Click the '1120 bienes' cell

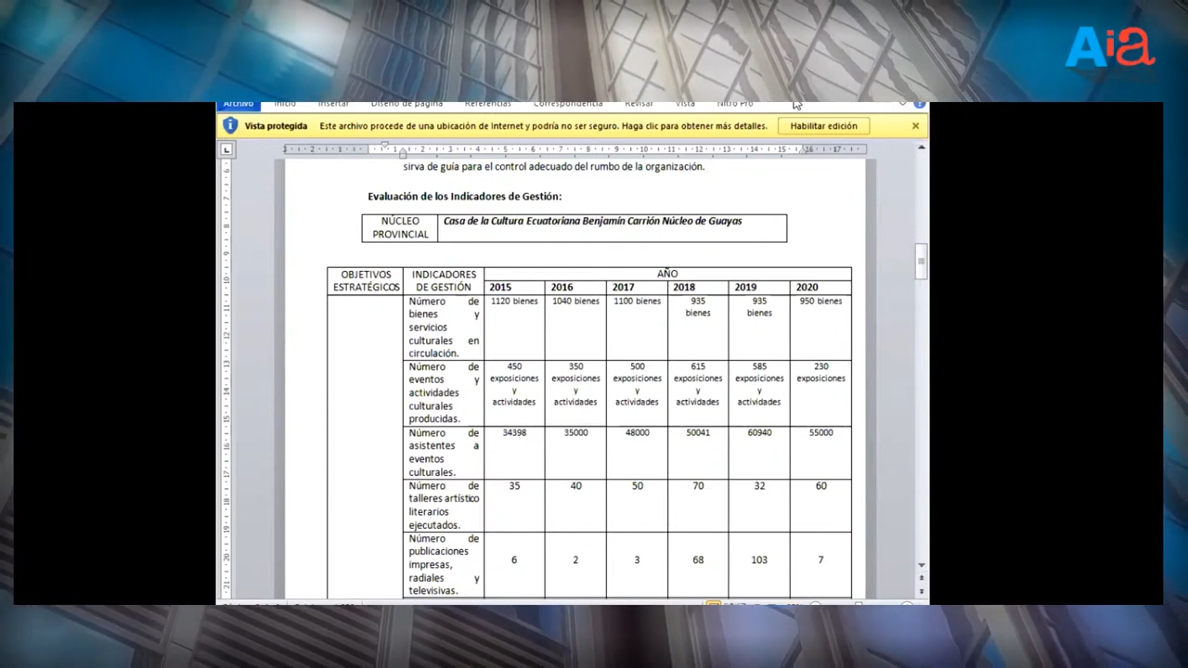coord(514,328)
